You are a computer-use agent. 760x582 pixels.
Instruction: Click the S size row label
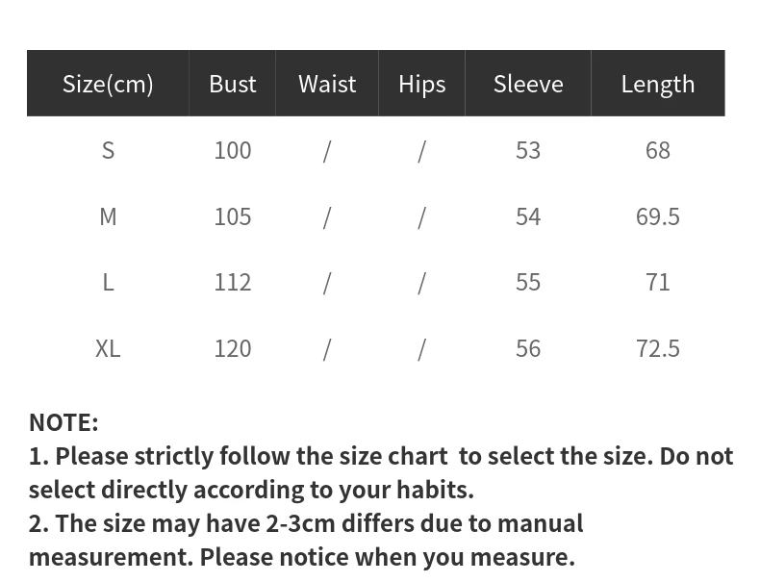tap(108, 150)
